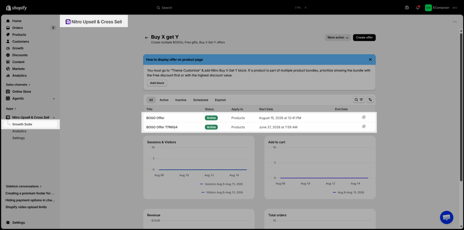
Task: Dismiss the How to display offer banner
Action: [x=370, y=60]
